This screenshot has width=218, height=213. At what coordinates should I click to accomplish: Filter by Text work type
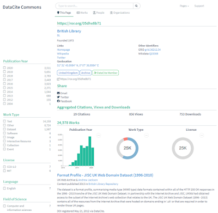pyautogui.click(x=4, y=121)
